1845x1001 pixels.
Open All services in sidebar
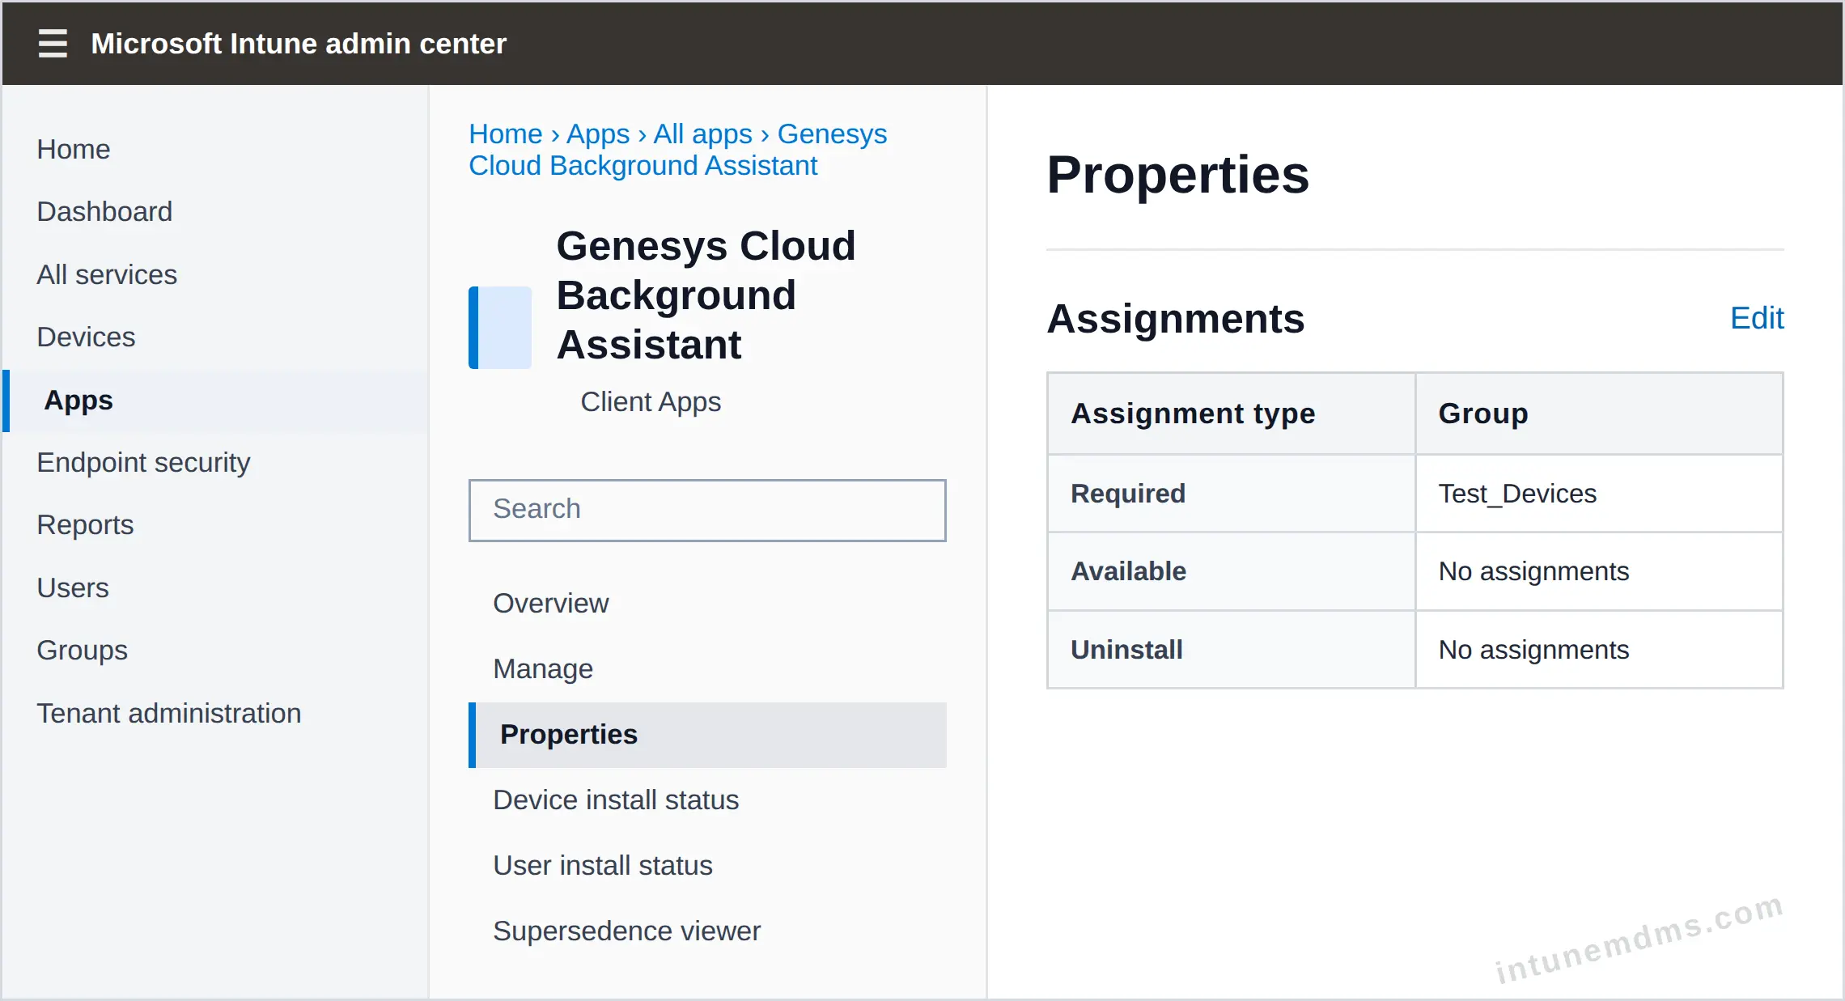(107, 274)
